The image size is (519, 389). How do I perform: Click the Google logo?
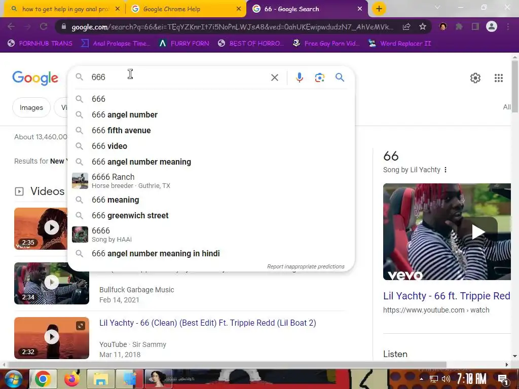click(35, 78)
